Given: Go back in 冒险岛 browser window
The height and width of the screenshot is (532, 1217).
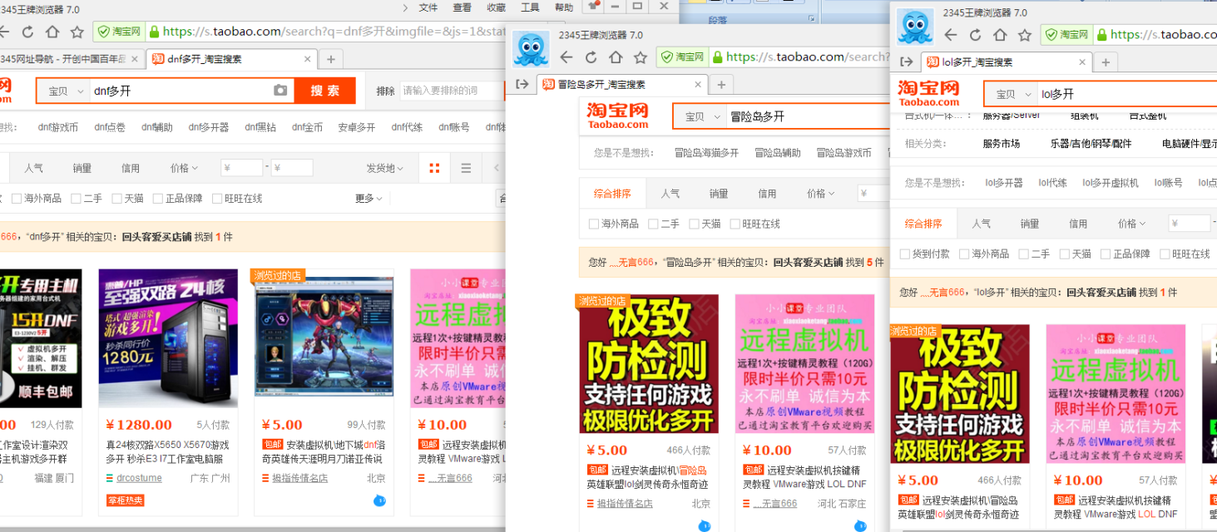Looking at the screenshot, I should pyautogui.click(x=566, y=57).
